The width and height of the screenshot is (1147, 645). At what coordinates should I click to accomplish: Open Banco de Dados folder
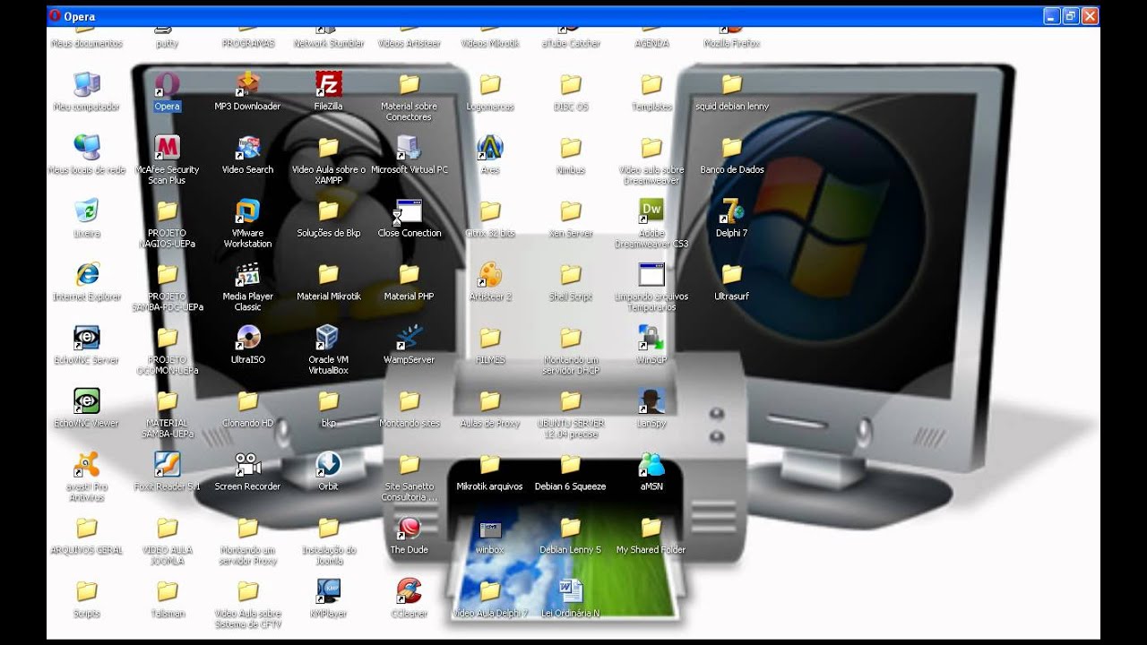point(732,148)
